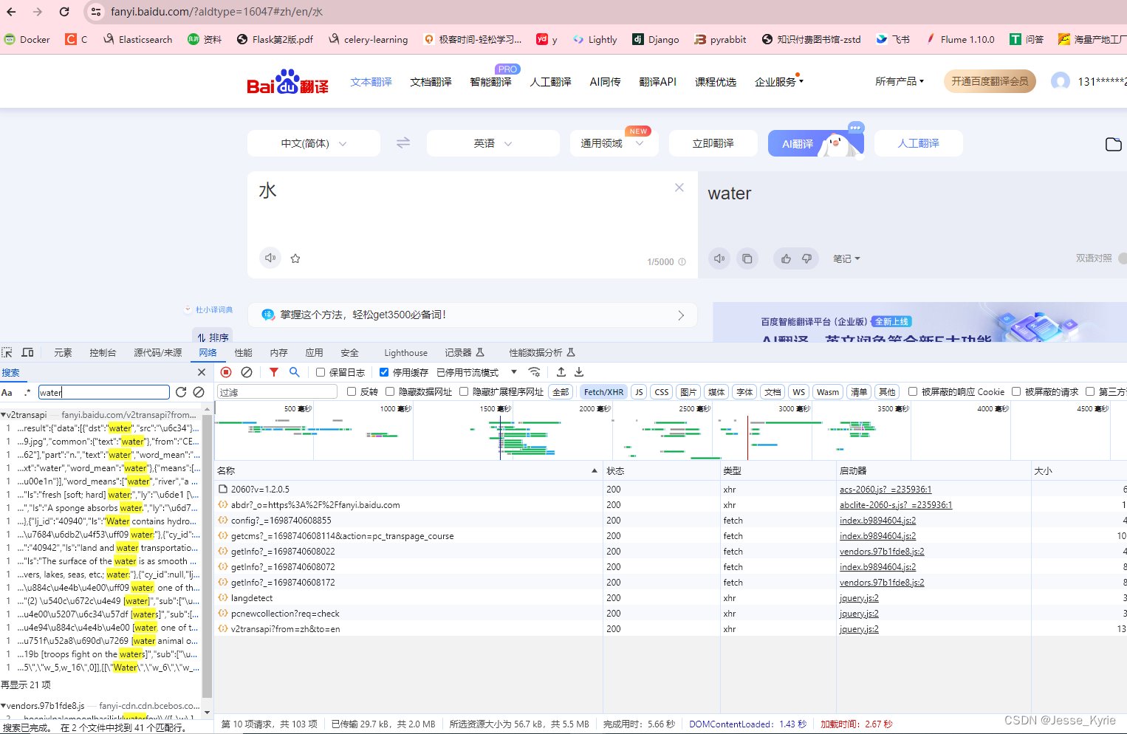Clear the network log

pyautogui.click(x=247, y=372)
